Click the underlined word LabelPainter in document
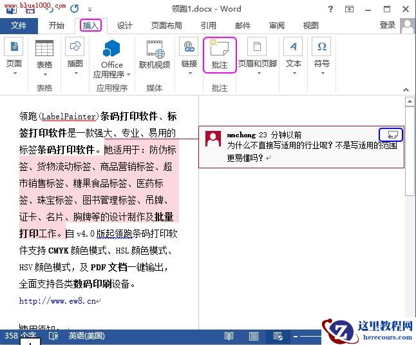This screenshot has width=416, height=345. (68, 117)
